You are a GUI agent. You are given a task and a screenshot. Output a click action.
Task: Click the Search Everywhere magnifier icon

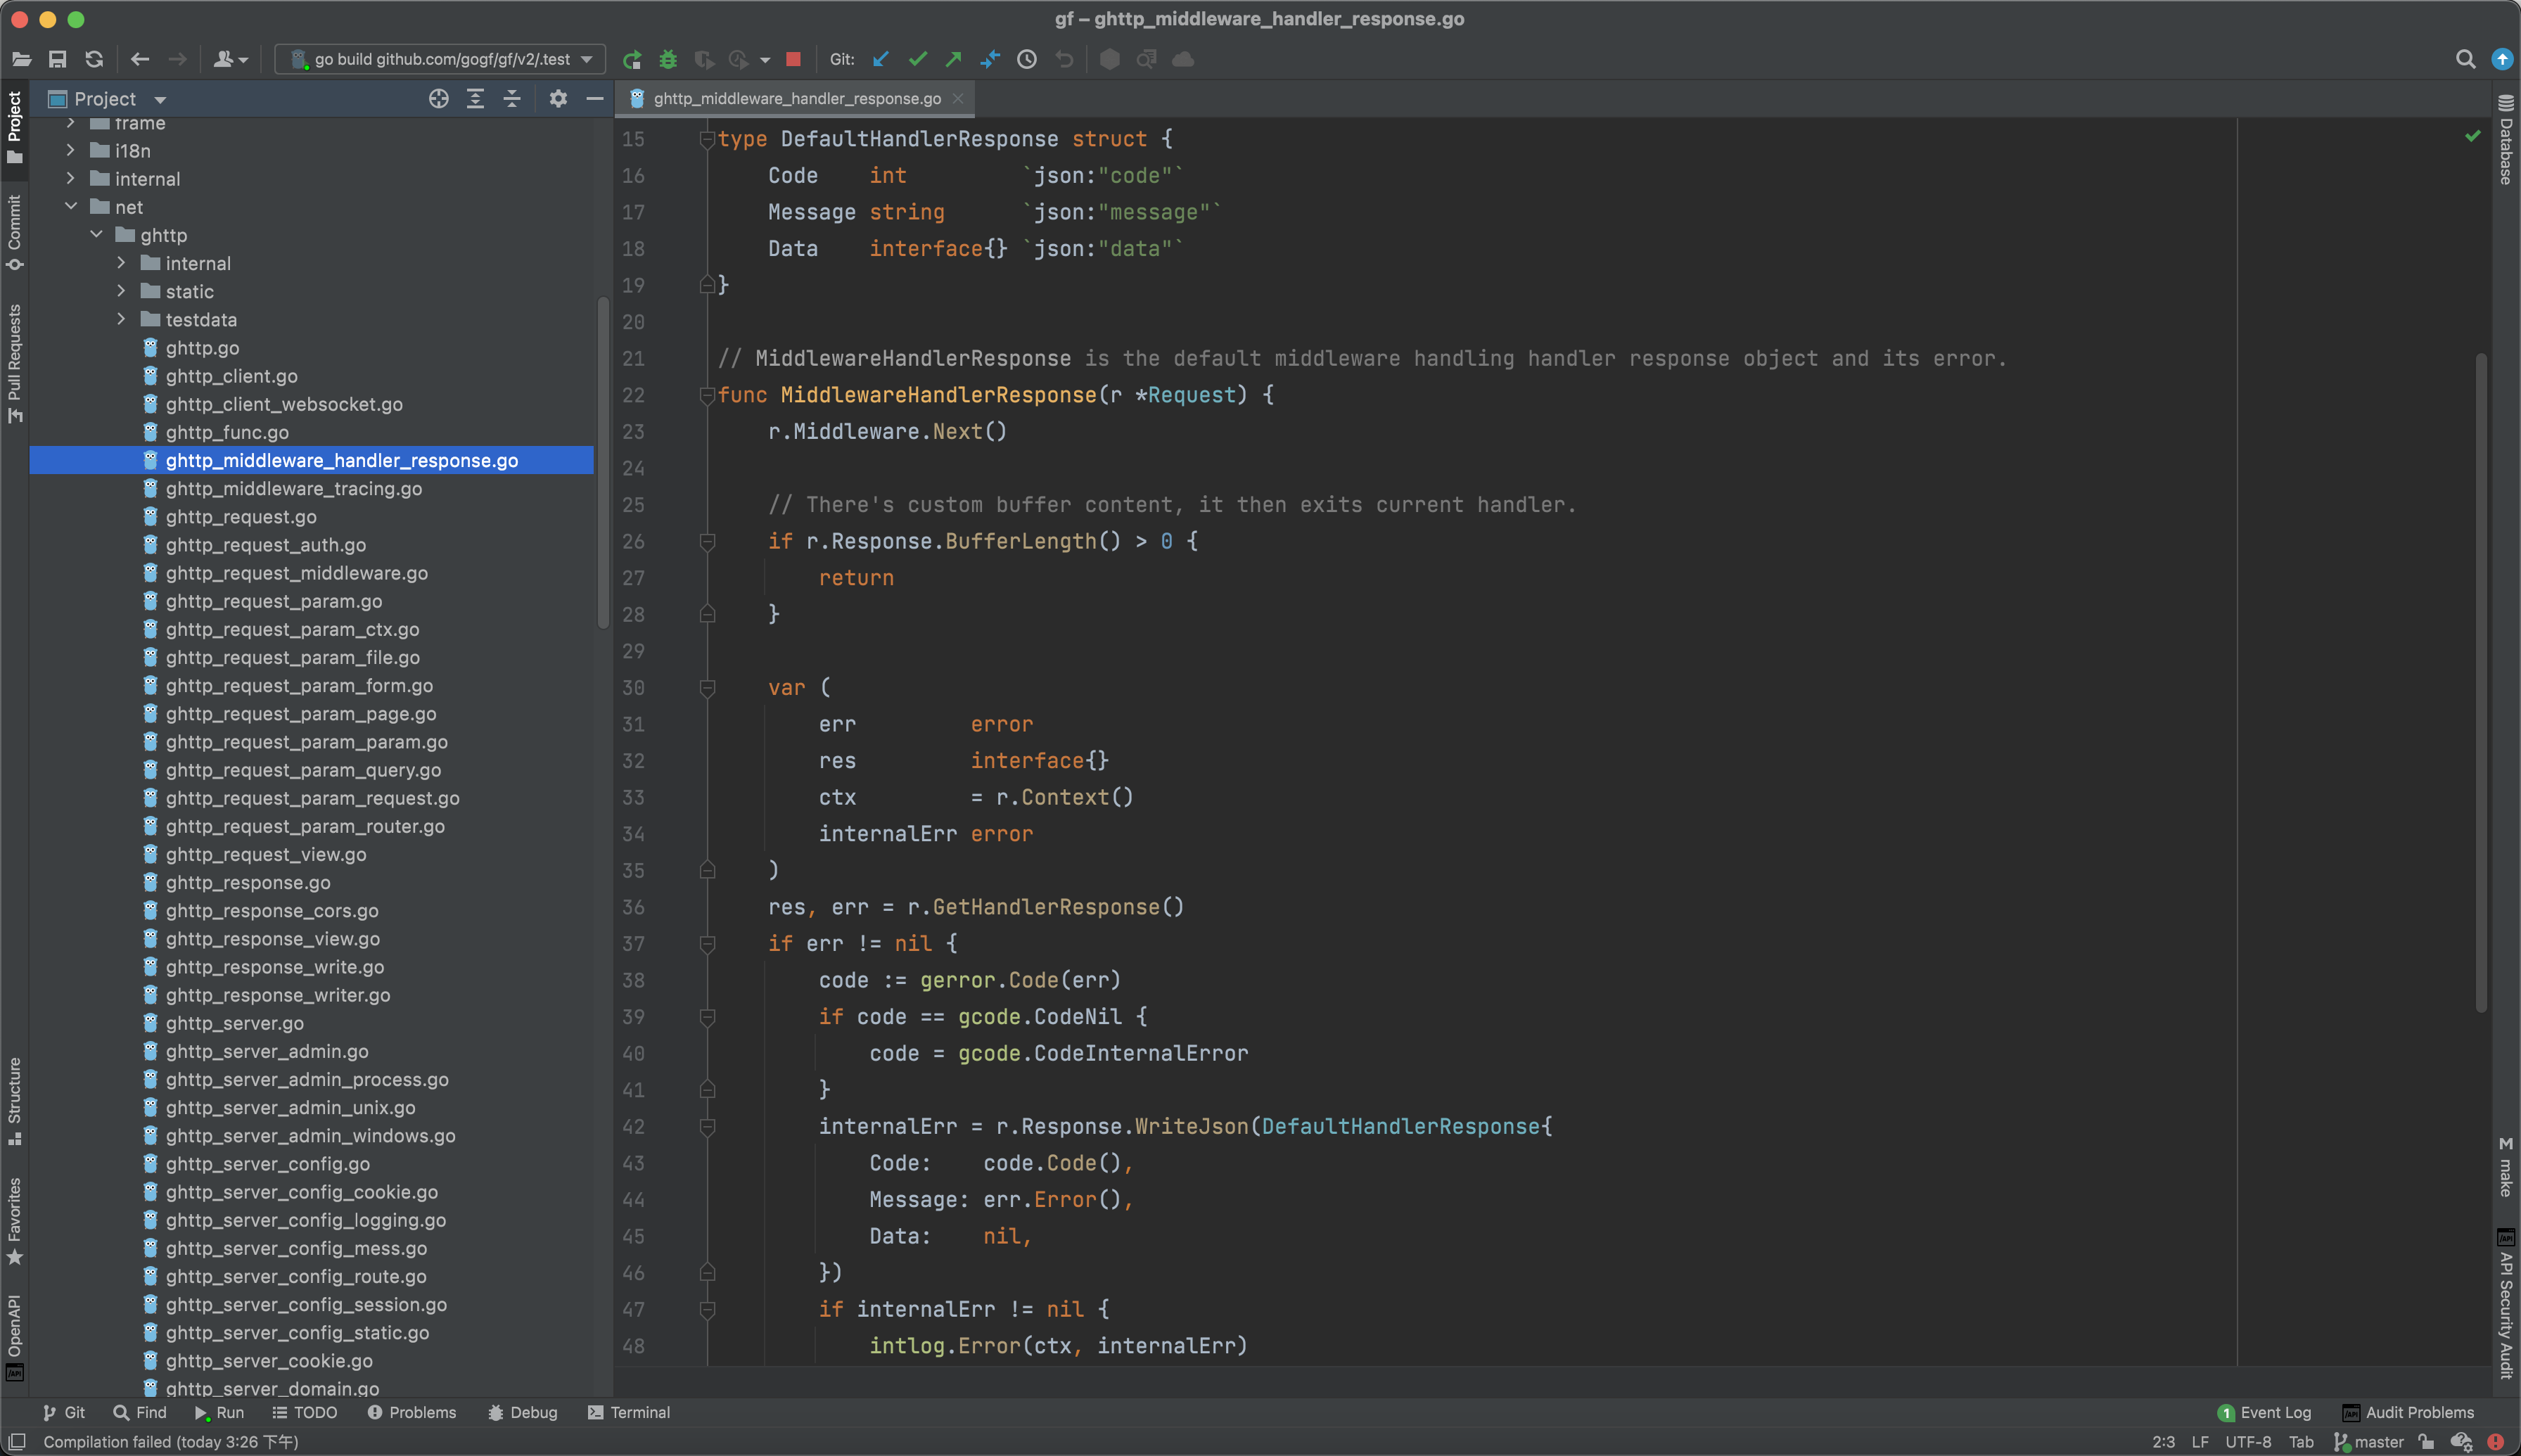tap(2465, 60)
